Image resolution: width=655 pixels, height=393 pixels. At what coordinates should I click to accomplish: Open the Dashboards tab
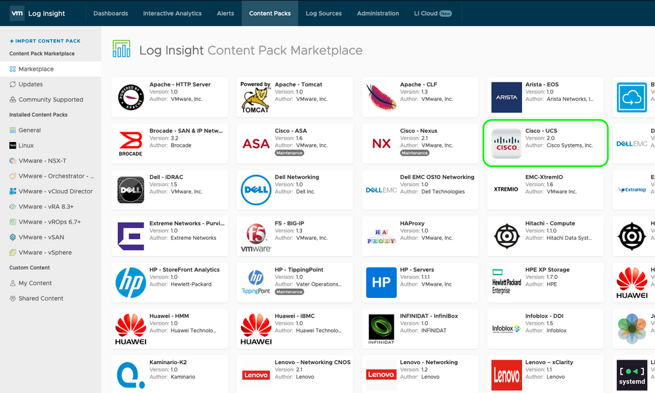(111, 13)
